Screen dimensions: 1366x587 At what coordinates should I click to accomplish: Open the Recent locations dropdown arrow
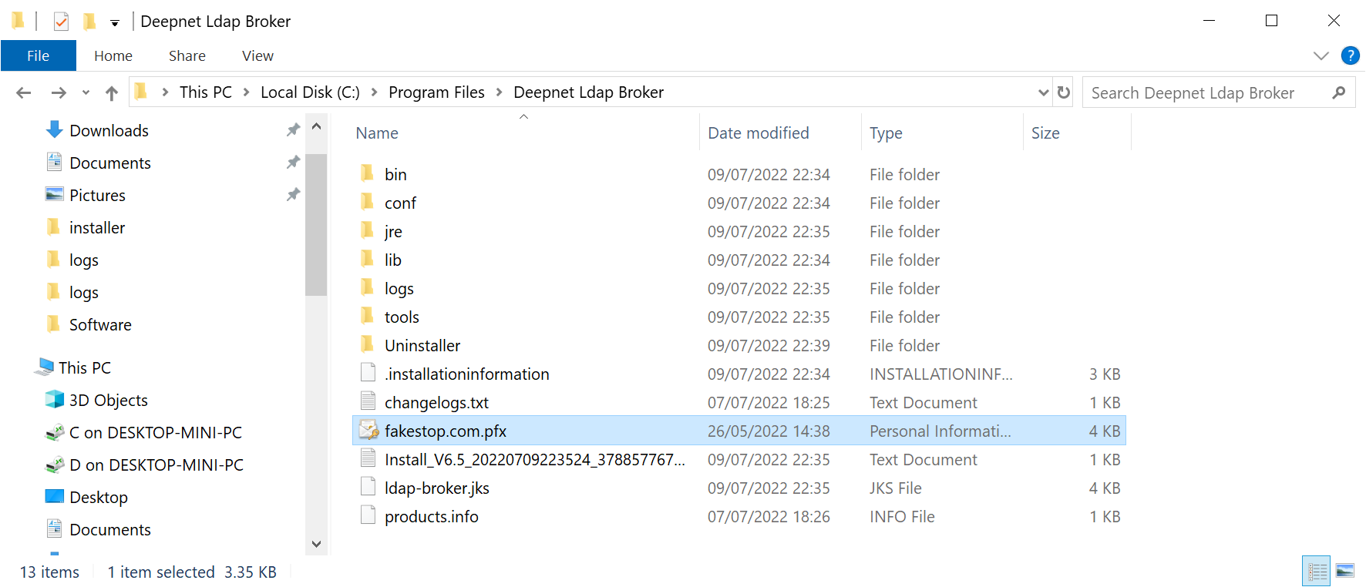86,93
